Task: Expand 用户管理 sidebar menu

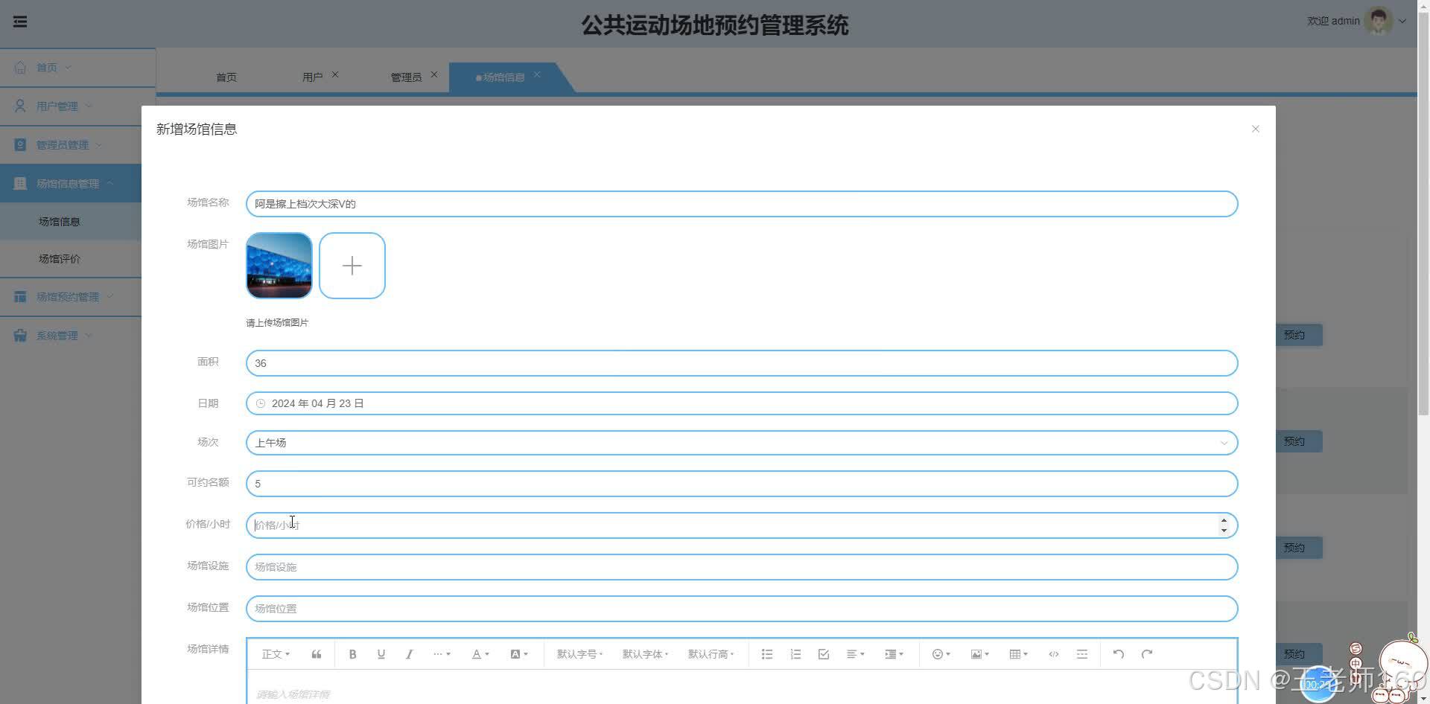Action: [77, 106]
